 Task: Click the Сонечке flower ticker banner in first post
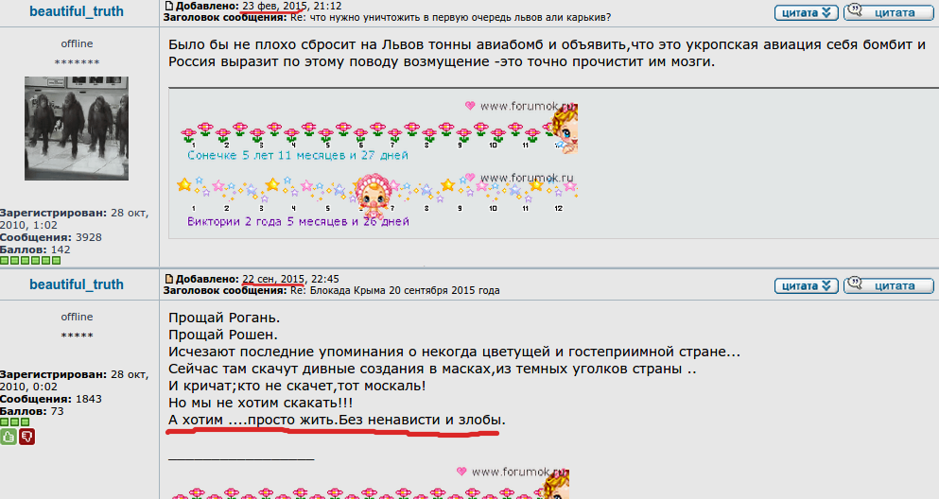pyautogui.click(x=378, y=132)
